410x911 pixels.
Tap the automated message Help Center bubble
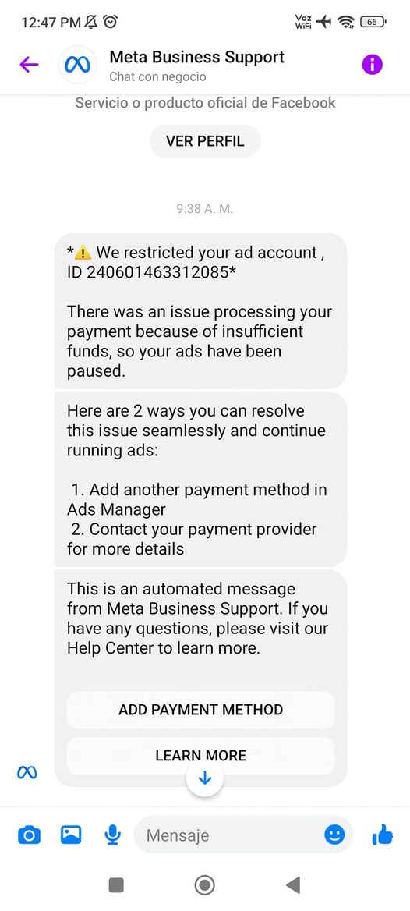click(x=201, y=619)
